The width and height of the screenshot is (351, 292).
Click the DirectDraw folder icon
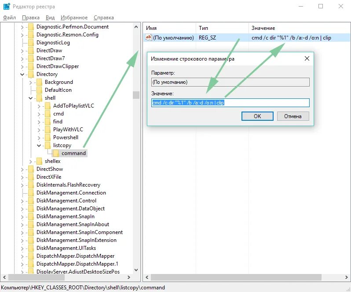31,50
